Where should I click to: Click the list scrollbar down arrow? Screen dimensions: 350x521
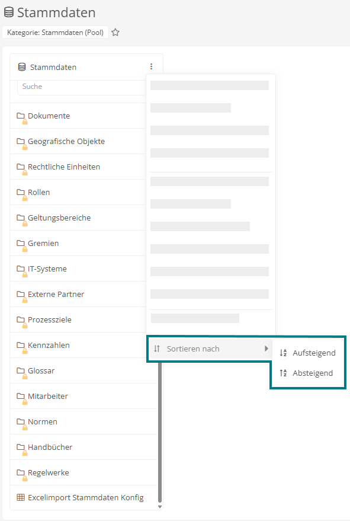(x=160, y=507)
